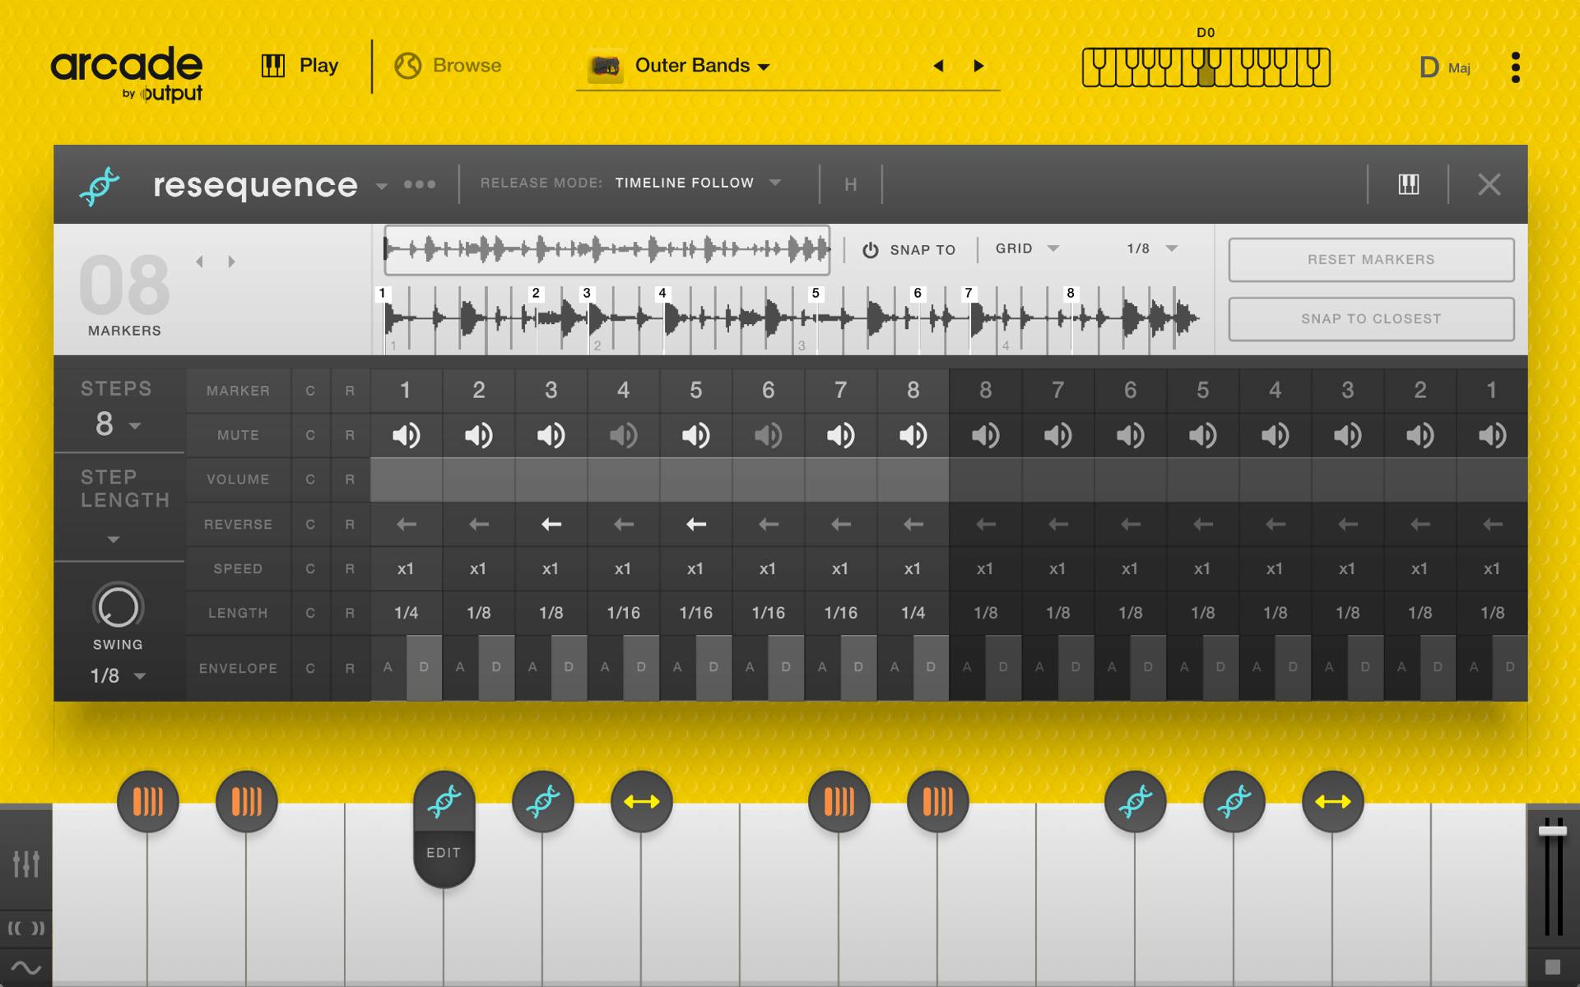
Task: Switch to the Browse tab
Action: tap(448, 66)
